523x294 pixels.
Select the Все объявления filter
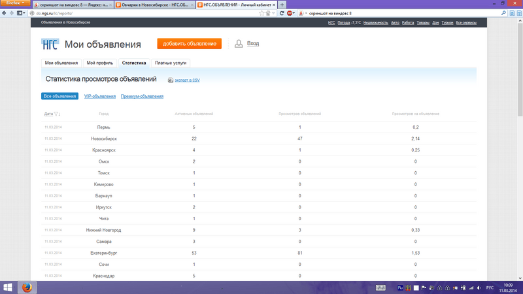(x=59, y=96)
